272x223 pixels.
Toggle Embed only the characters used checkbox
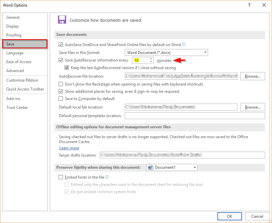coord(67,185)
